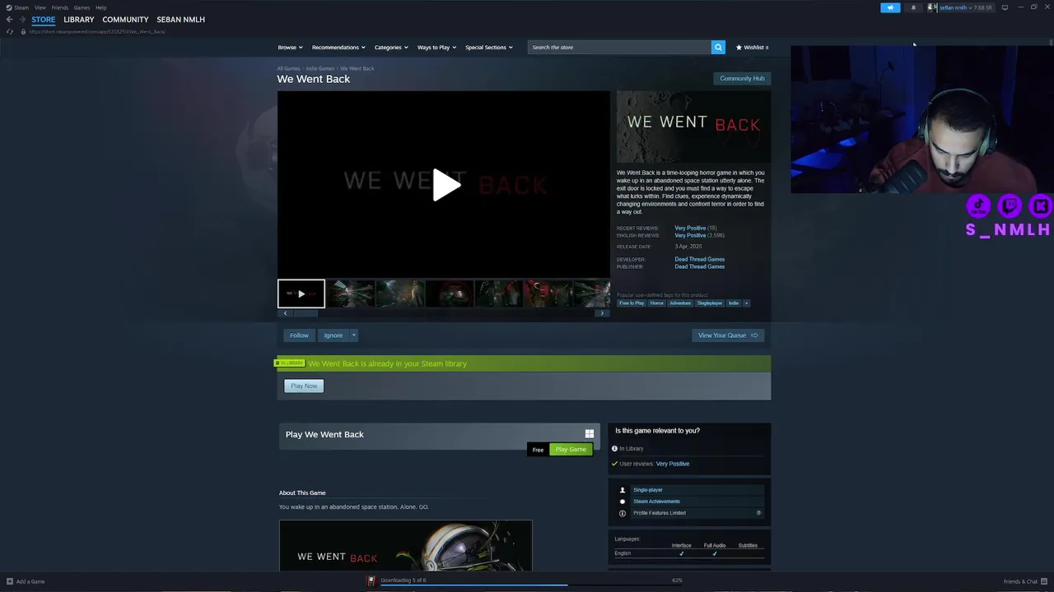Open Special Sections dropdown
The width and height of the screenshot is (1054, 592).
pos(489,48)
